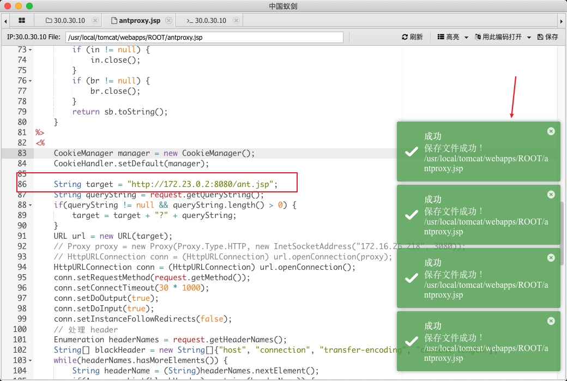
Task: Click the save disk icon
Action: 540,37
